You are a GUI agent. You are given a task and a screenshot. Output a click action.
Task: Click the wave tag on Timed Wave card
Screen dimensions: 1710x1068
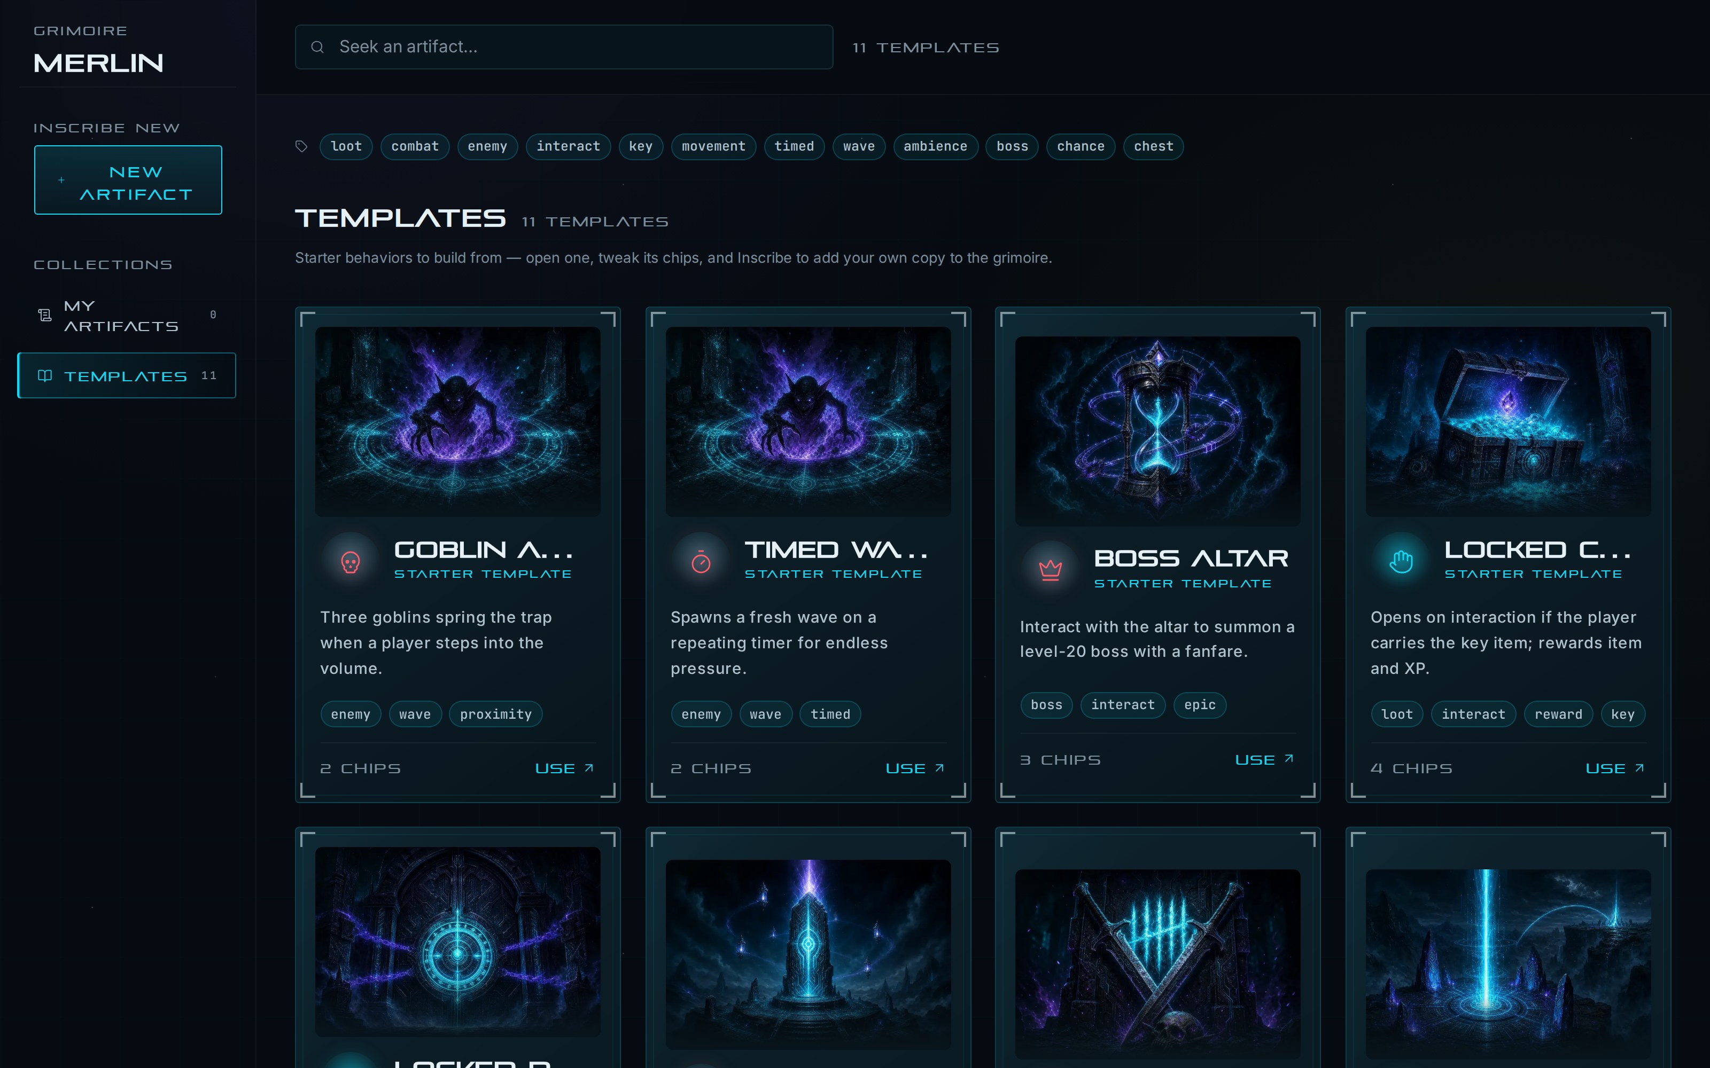click(765, 714)
